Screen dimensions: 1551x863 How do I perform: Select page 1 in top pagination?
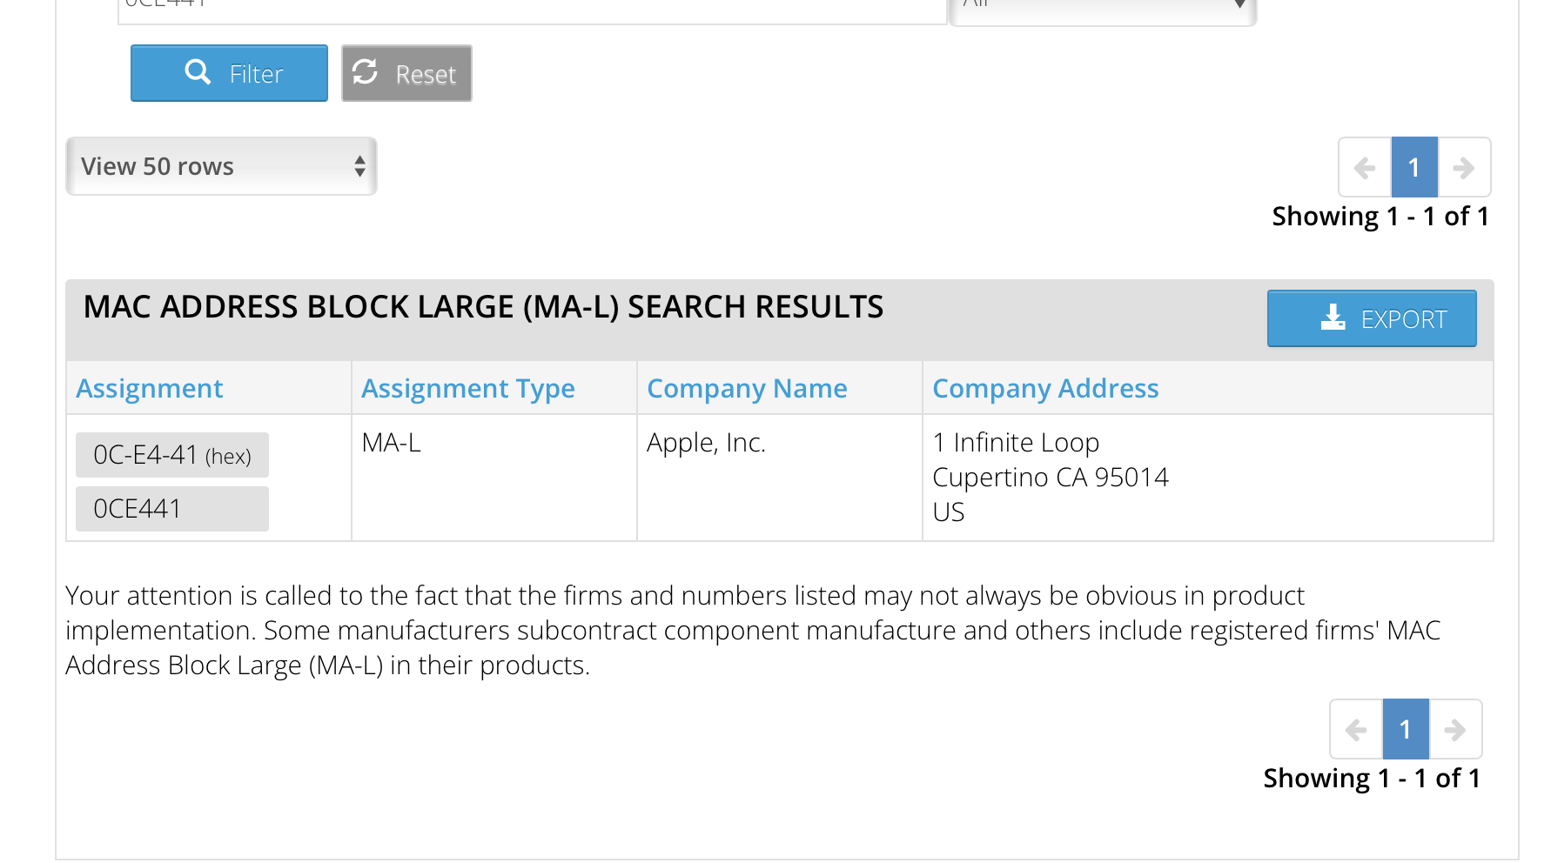(x=1414, y=167)
